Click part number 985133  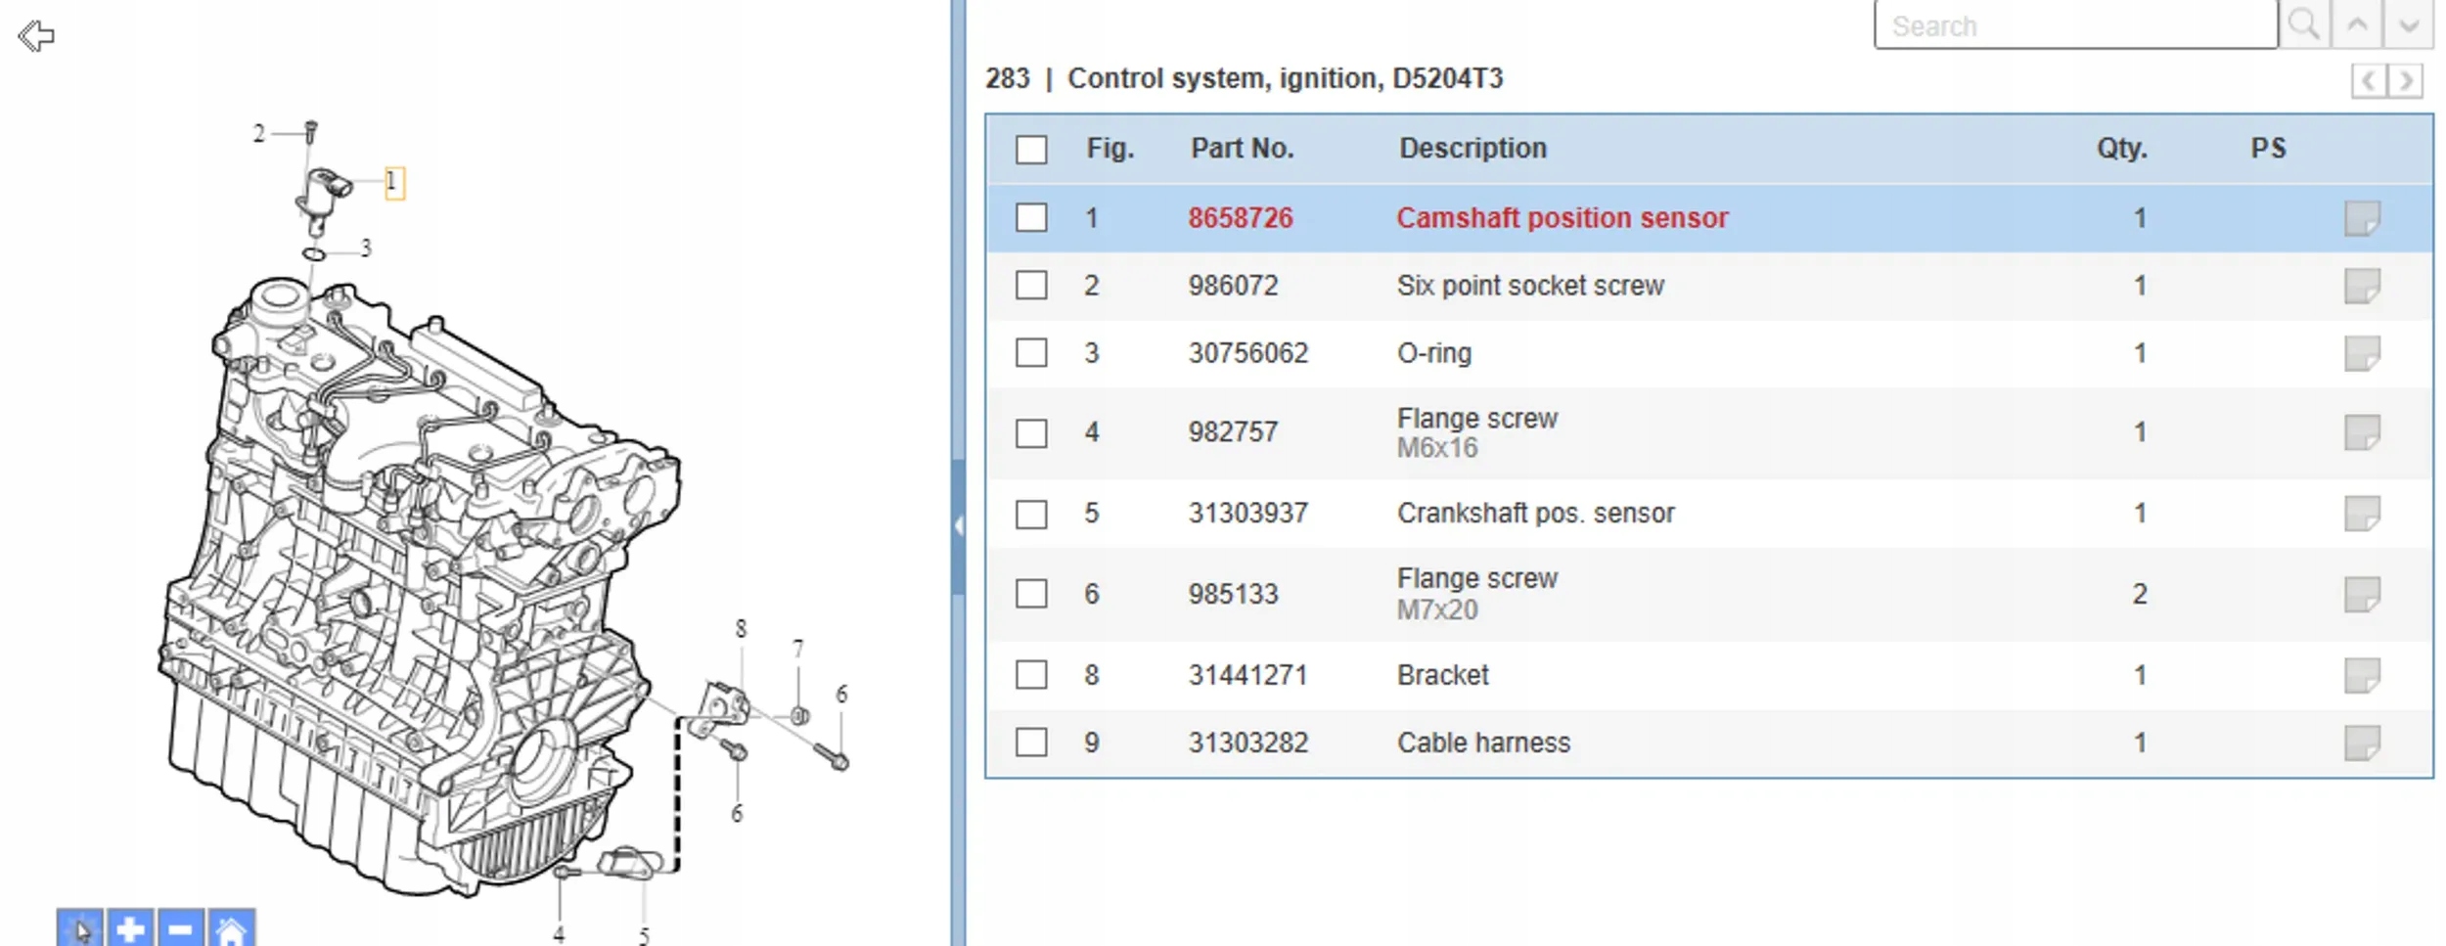1234,594
